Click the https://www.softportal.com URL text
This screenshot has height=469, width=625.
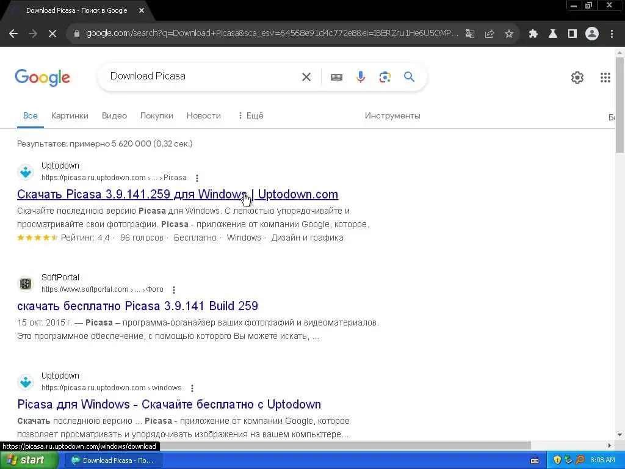pos(85,289)
